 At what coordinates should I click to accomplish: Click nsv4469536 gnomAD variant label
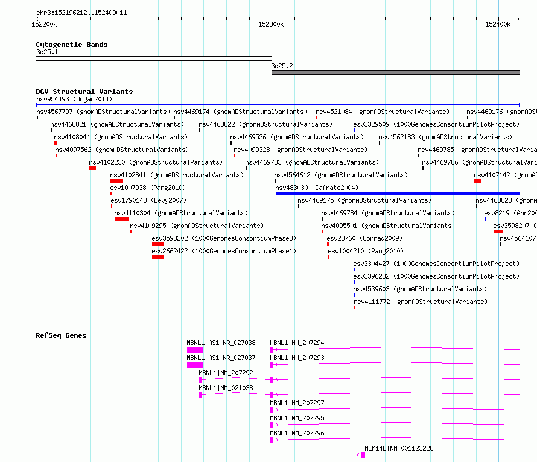[297, 138]
